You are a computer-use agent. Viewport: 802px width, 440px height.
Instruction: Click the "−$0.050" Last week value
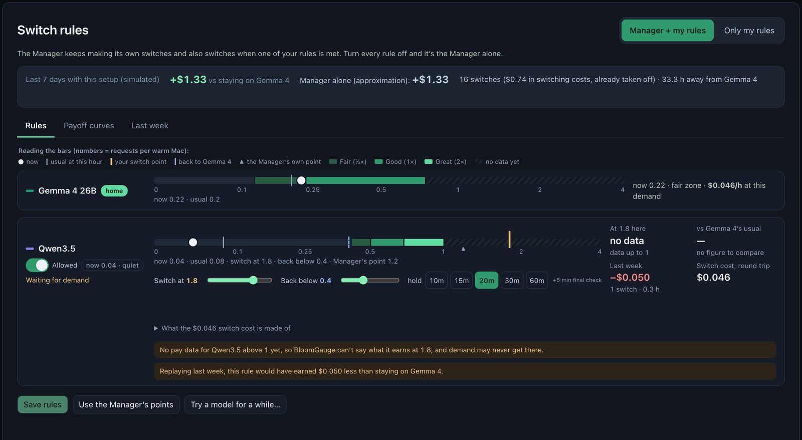(630, 278)
